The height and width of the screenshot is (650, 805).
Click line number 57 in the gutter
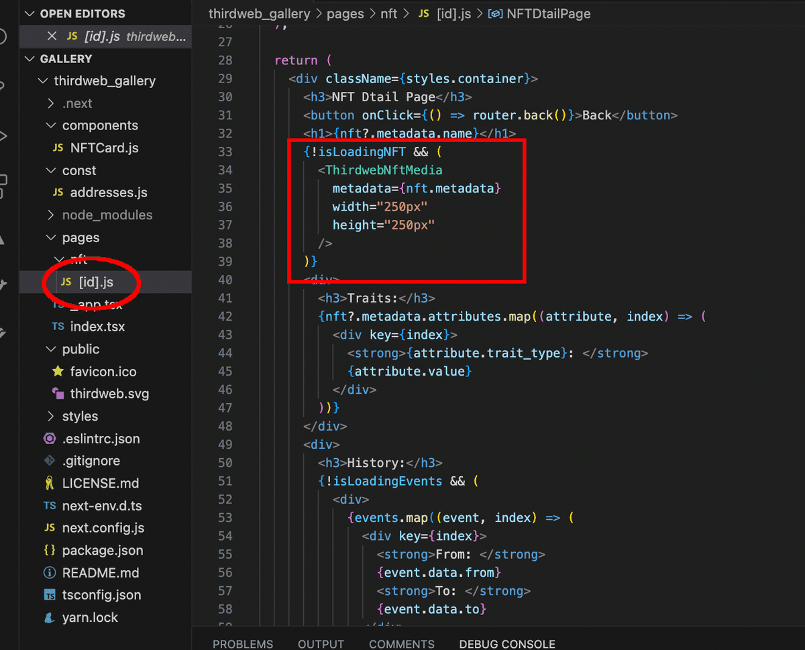click(225, 591)
